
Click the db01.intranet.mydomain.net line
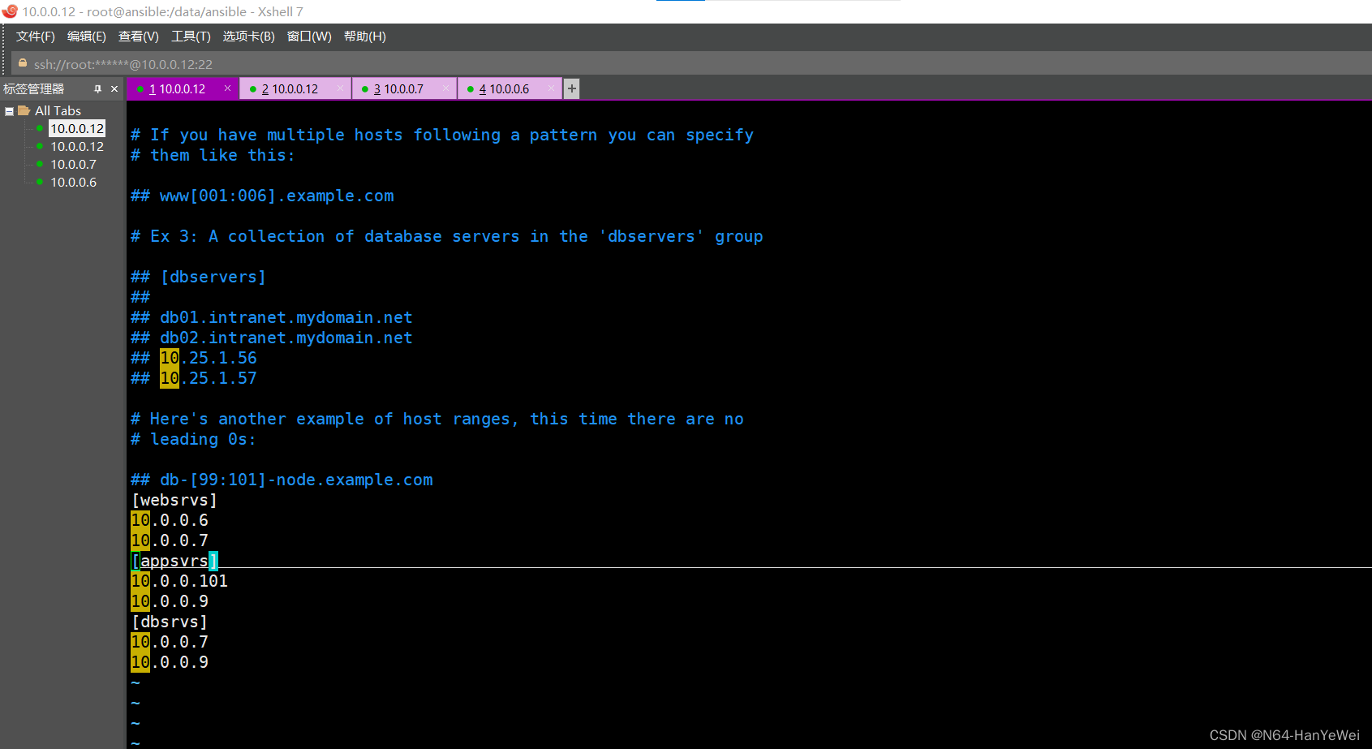click(x=272, y=317)
